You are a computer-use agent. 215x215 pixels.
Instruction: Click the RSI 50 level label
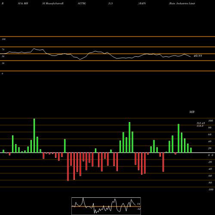tap(3, 56)
